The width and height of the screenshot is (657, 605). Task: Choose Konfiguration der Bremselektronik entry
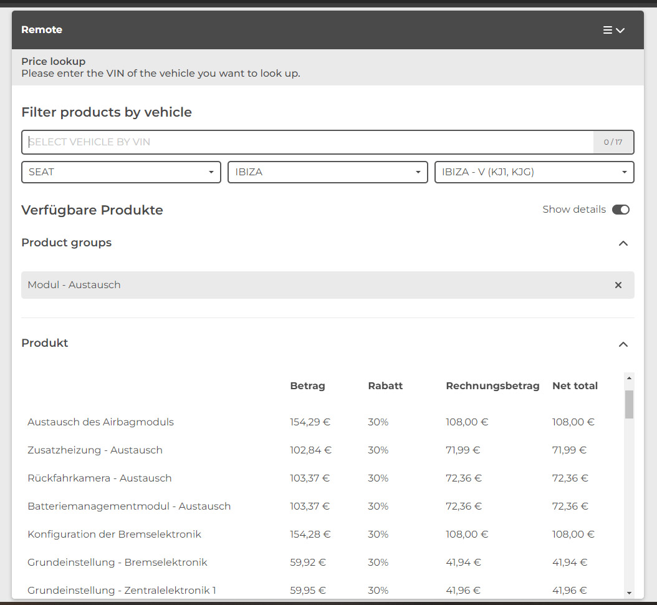pos(114,535)
